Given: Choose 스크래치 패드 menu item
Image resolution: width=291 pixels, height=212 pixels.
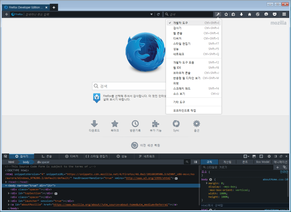Looking at the screenshot, I should (x=194, y=88).
